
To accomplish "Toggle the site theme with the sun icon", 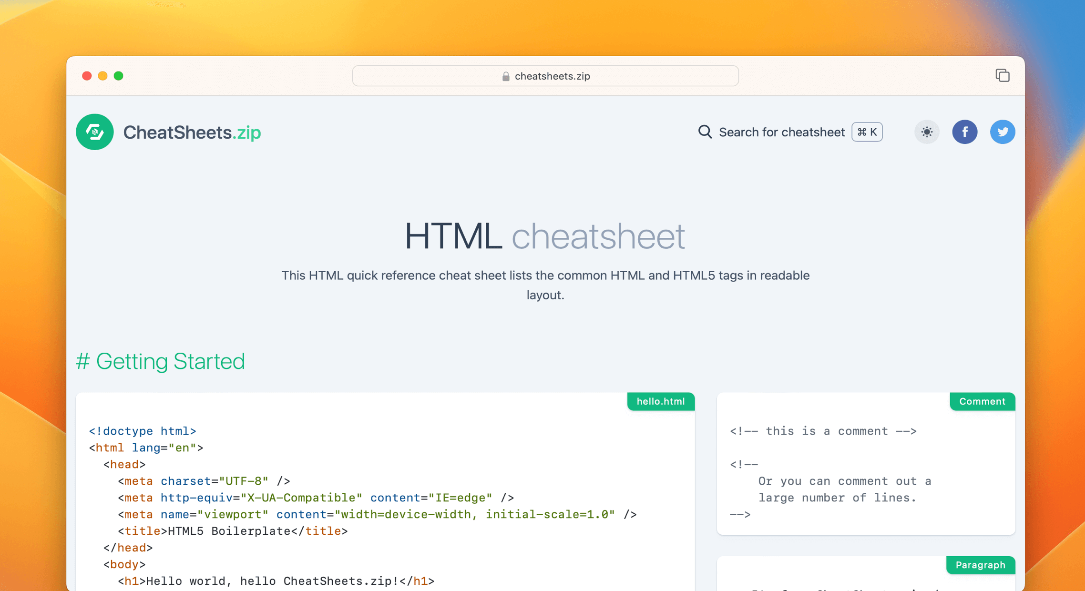I will click(x=927, y=132).
